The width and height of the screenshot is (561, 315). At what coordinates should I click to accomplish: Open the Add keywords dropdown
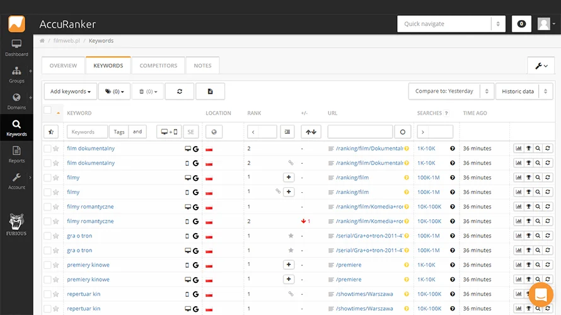tap(71, 91)
